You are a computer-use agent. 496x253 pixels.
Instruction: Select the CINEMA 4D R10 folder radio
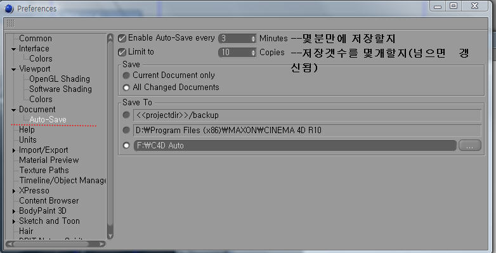click(126, 130)
